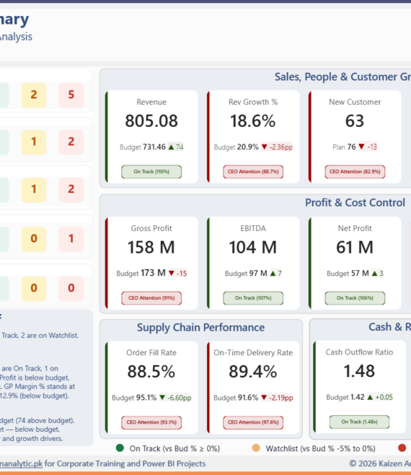Select the Gross Profit 158 M value
411x475 pixels.
pyautogui.click(x=151, y=247)
